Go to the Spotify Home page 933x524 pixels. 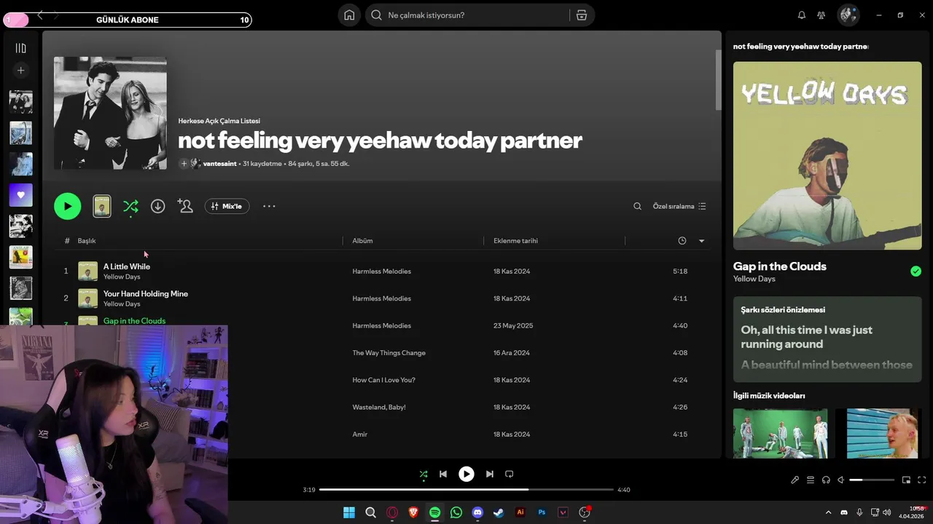tap(349, 15)
